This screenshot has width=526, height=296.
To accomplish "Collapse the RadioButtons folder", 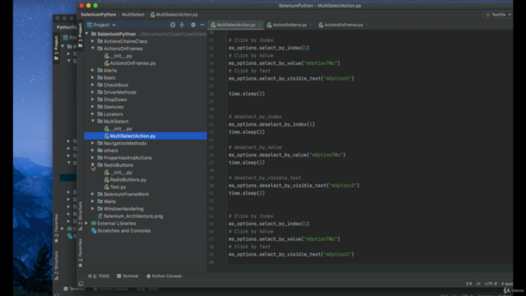I will point(93,164).
